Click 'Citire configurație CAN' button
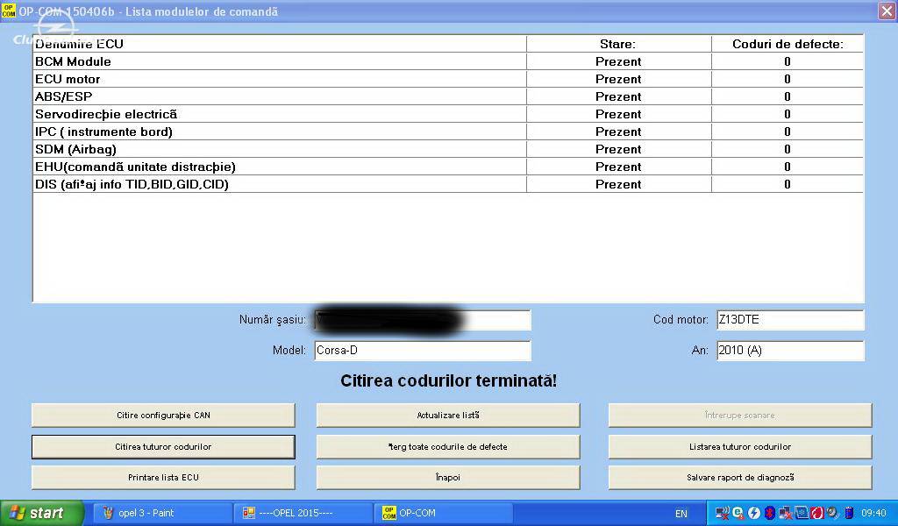This screenshot has width=898, height=526. (163, 416)
